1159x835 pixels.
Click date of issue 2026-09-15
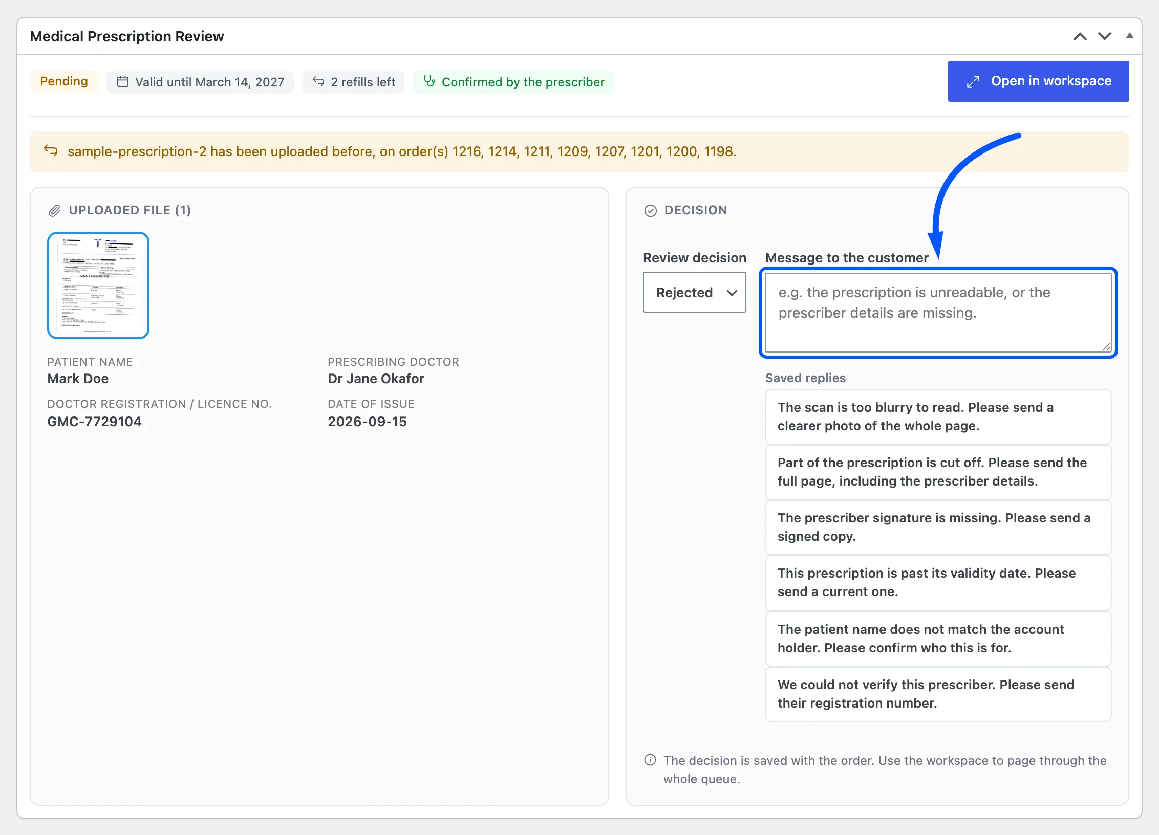[367, 422]
